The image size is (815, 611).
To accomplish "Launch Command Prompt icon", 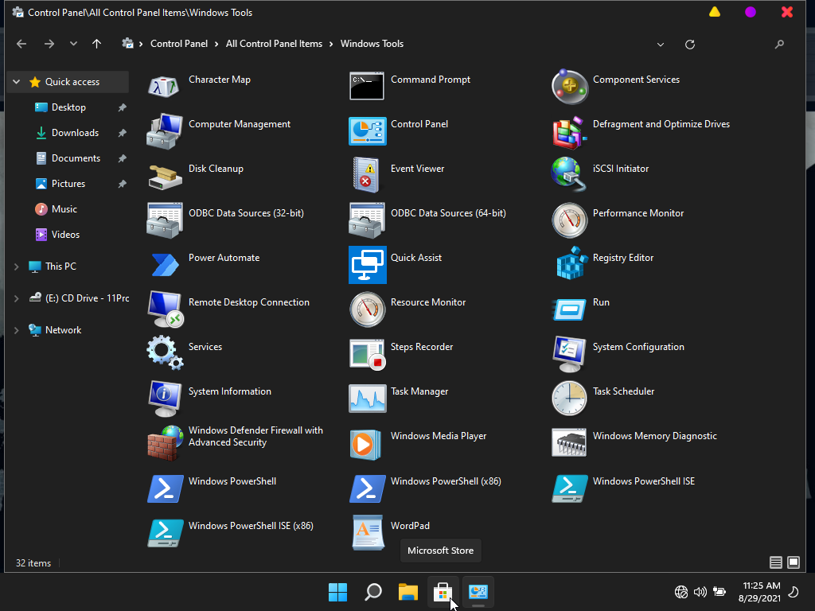I will tap(367, 86).
